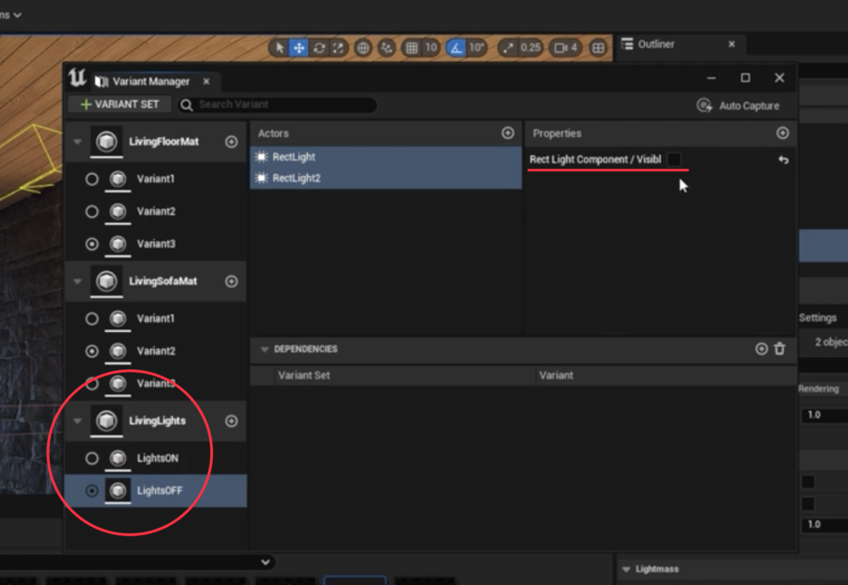This screenshot has height=585, width=848.
Task: Add variant to LivingSofaMat set
Action: point(231,281)
